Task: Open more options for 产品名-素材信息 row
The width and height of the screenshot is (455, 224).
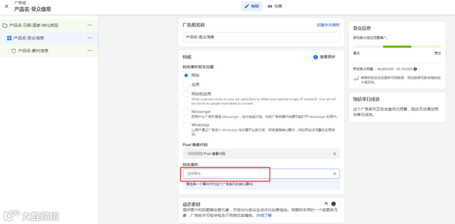Action: click(x=90, y=51)
